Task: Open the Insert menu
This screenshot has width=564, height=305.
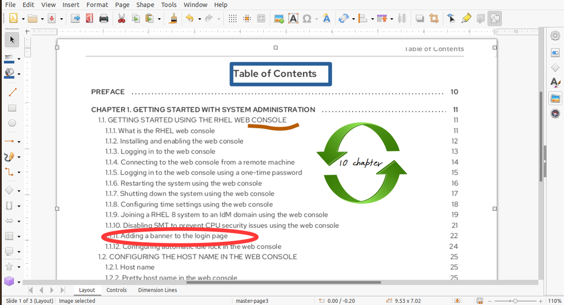Action: point(71,4)
